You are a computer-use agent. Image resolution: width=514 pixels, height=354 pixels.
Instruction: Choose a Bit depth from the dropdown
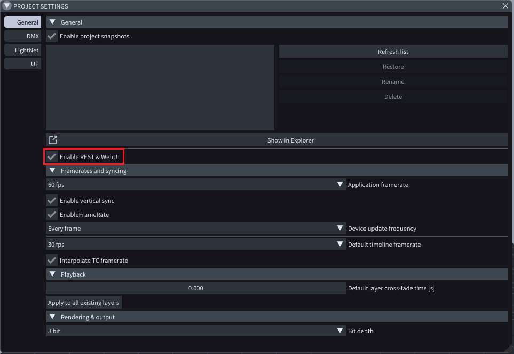coord(195,331)
